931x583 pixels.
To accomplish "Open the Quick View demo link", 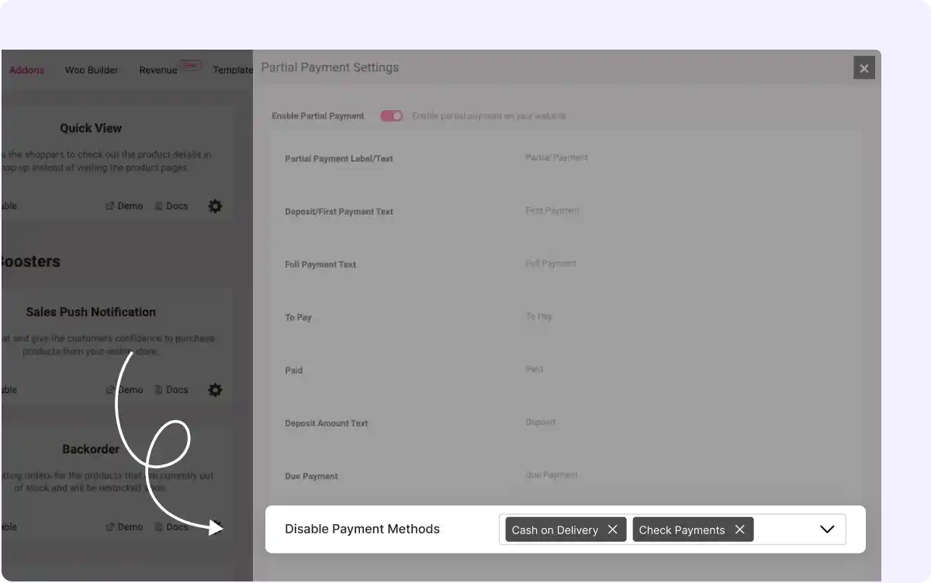I will tap(124, 205).
